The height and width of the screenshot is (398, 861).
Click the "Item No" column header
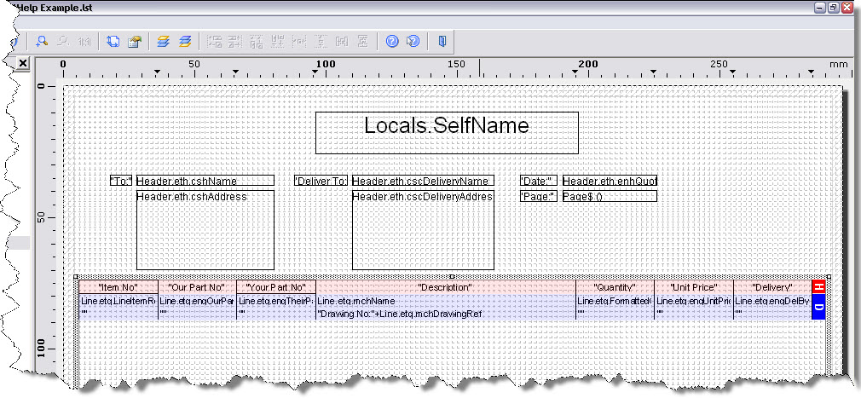(118, 287)
